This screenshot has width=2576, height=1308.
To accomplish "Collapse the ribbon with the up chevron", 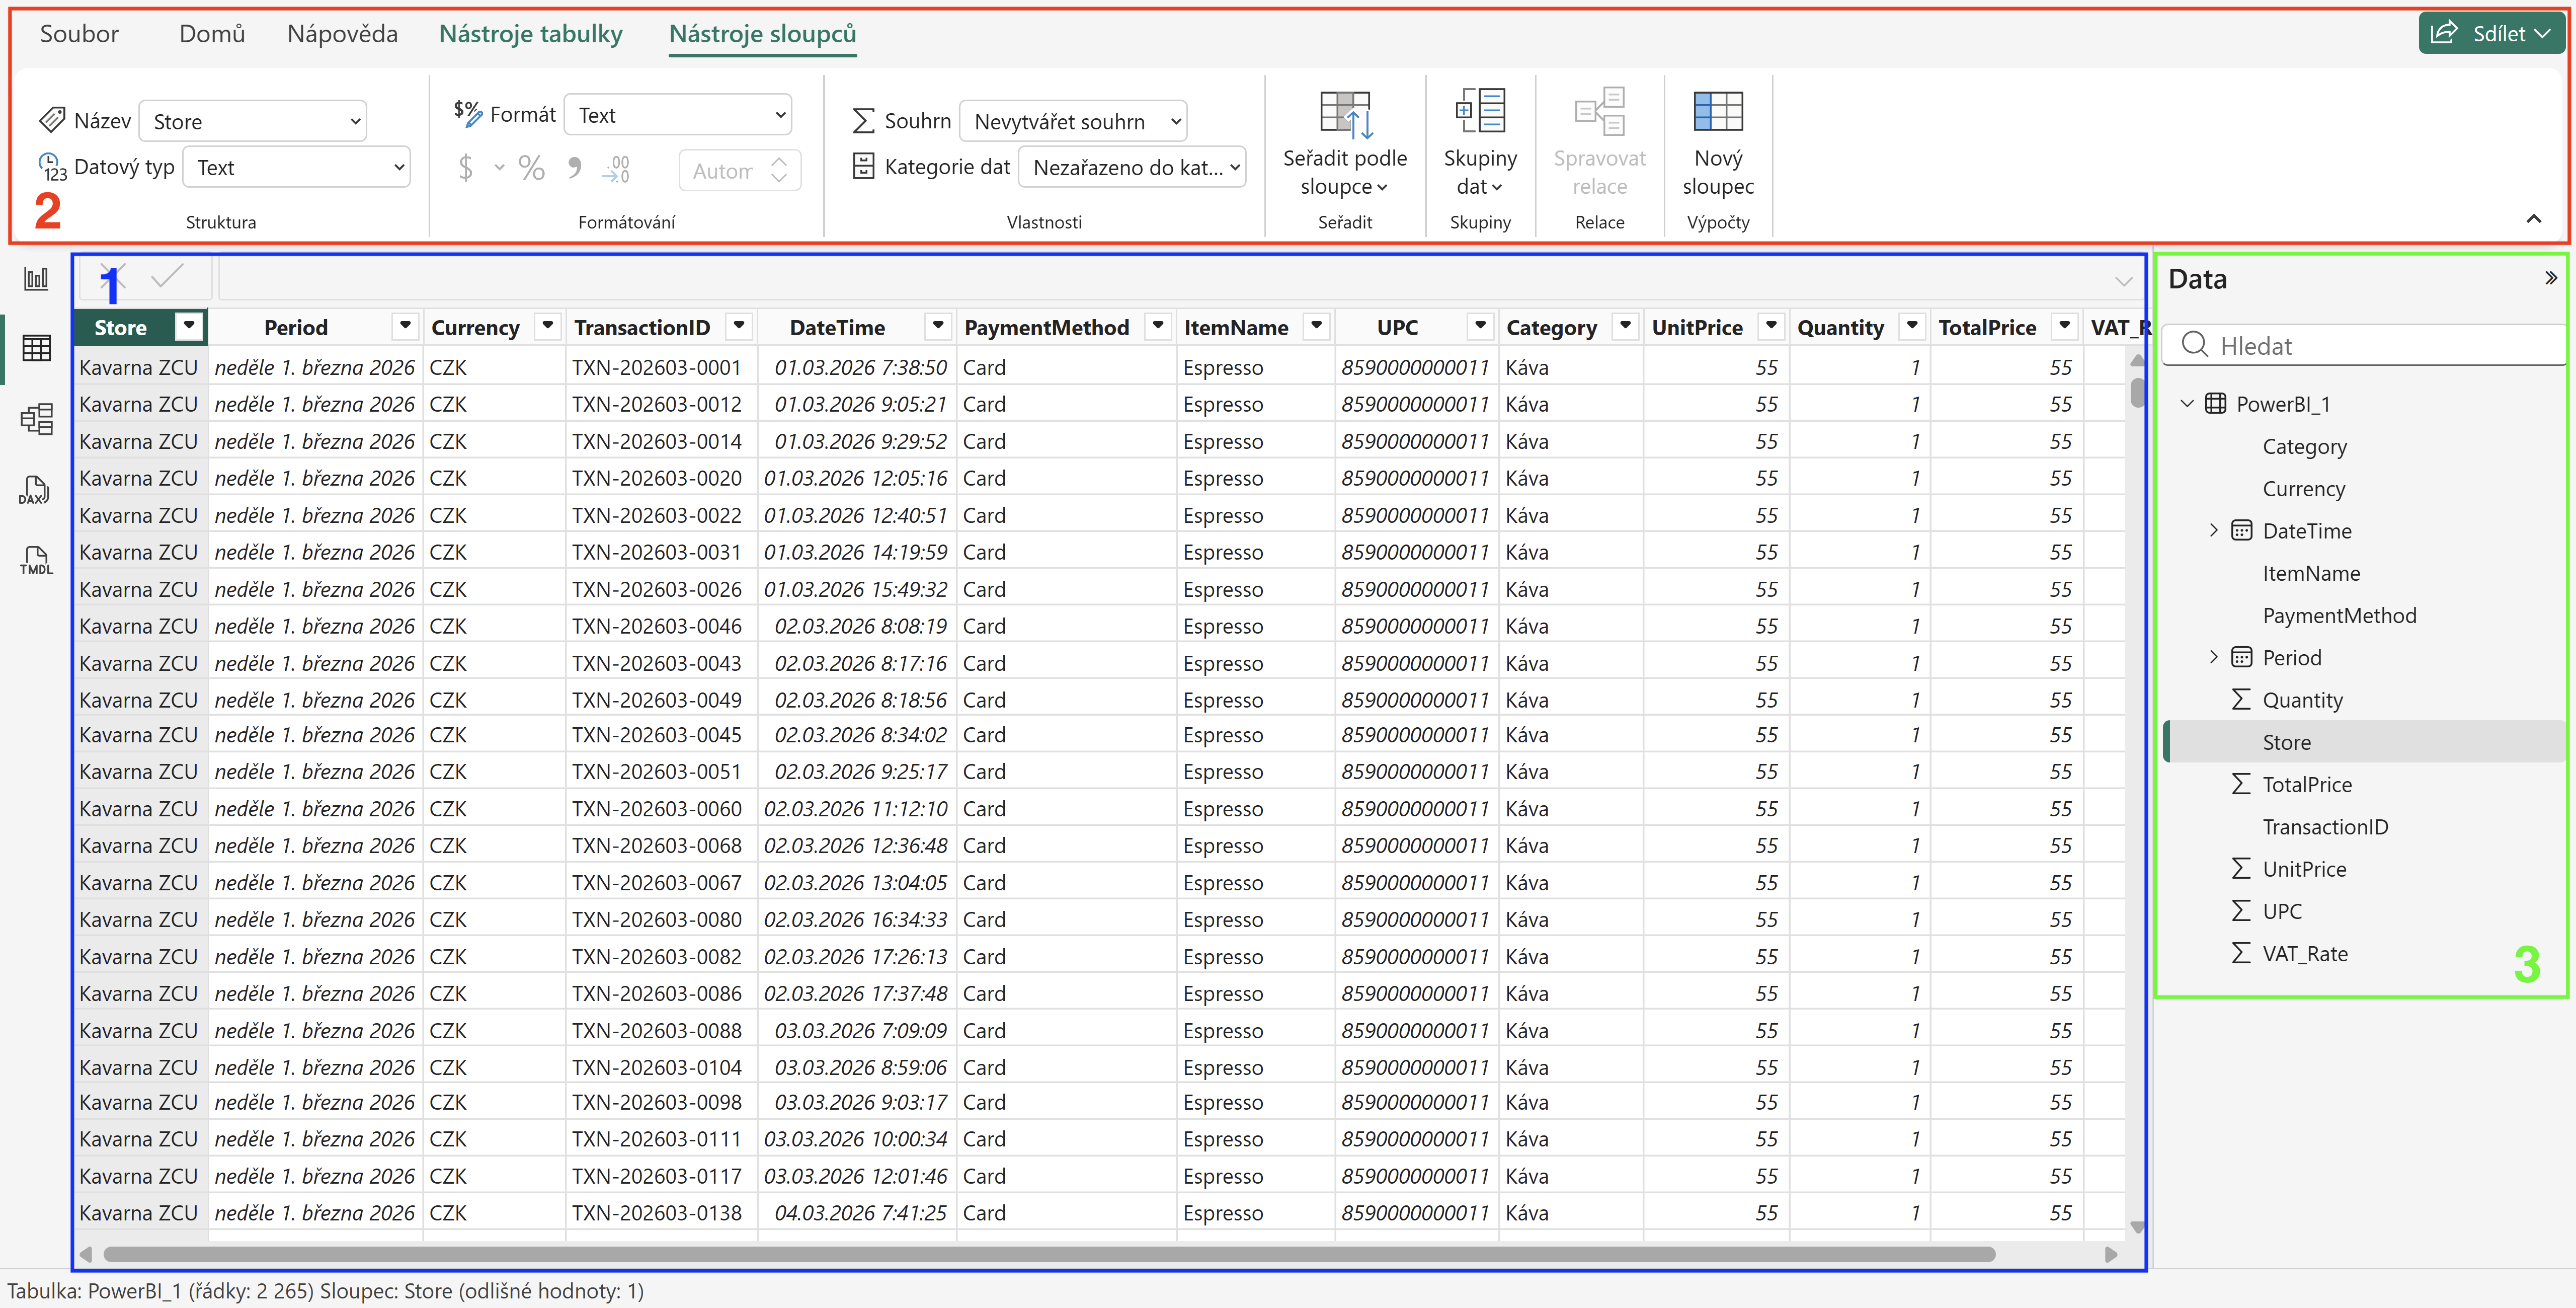I will tap(2533, 219).
